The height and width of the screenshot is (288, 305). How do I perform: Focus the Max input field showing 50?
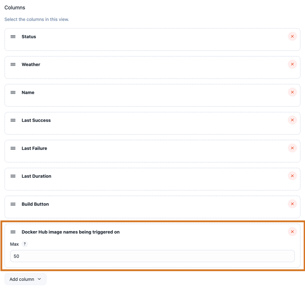click(152, 256)
